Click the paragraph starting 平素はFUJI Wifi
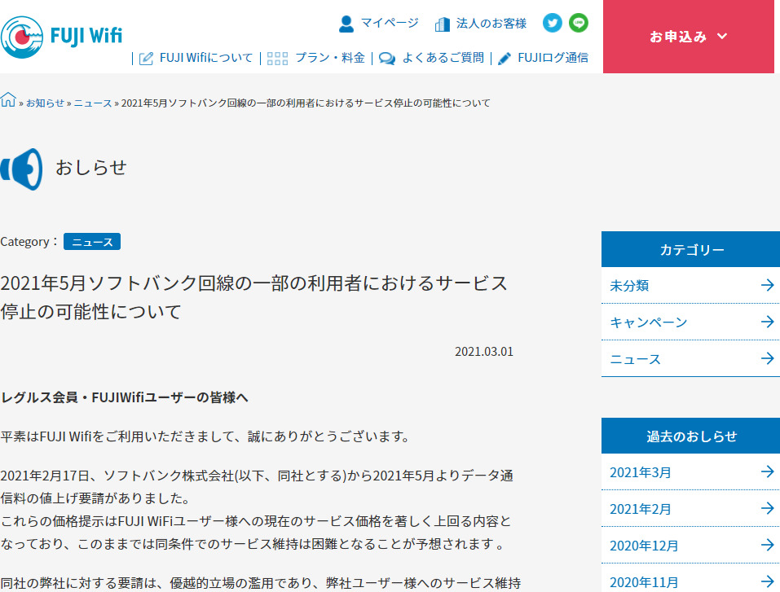780x592 pixels. click(x=205, y=436)
